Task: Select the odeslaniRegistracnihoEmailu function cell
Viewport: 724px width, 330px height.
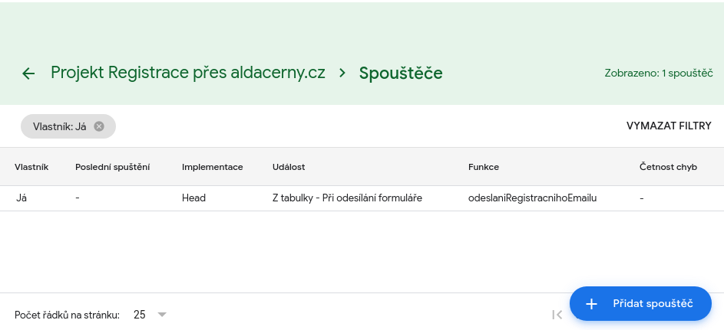Action: (x=532, y=198)
